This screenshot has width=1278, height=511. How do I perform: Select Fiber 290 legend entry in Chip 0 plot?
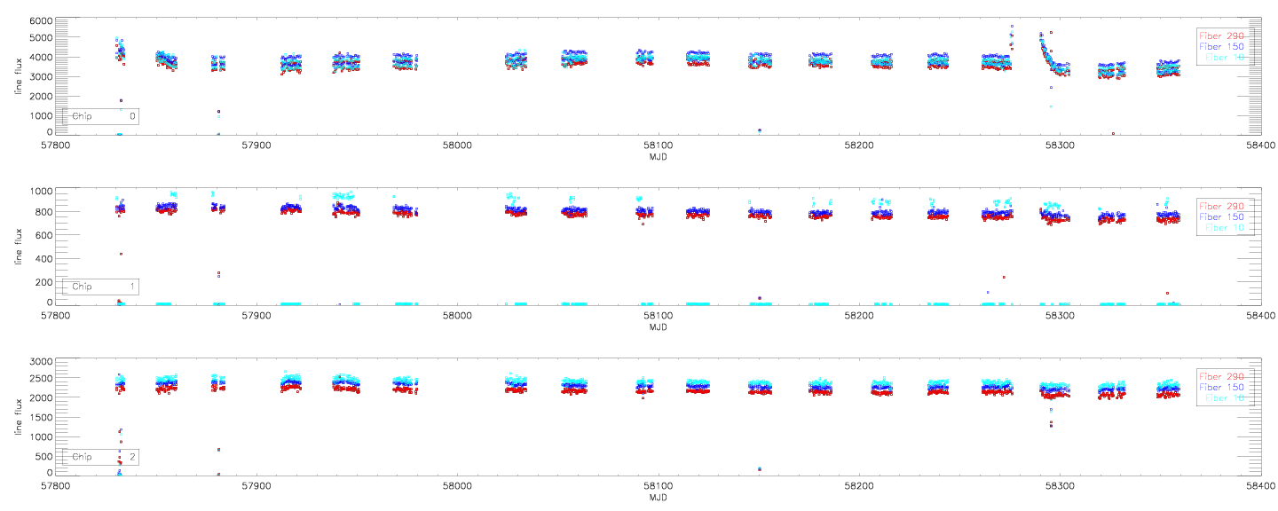point(1222,35)
